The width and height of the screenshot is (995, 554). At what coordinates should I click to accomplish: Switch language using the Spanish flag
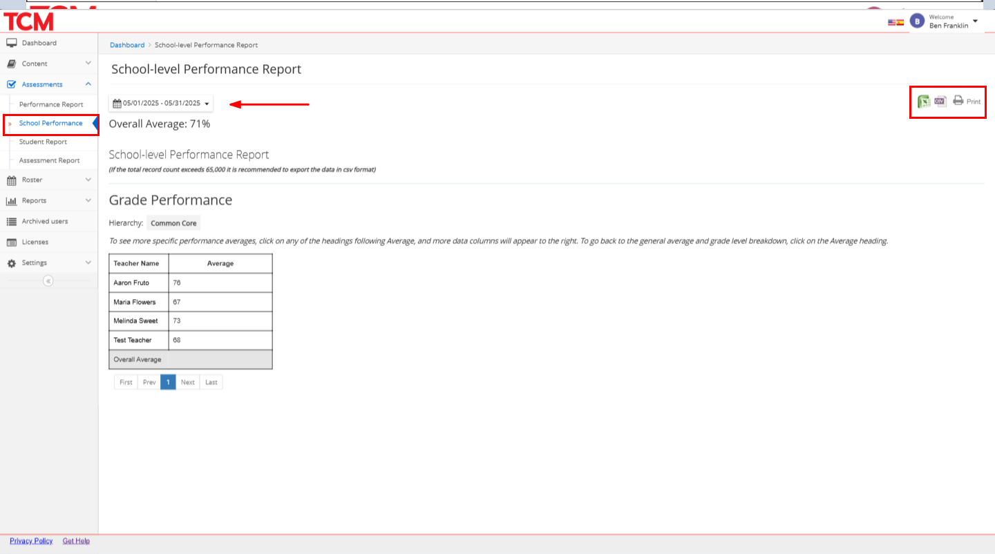point(900,22)
